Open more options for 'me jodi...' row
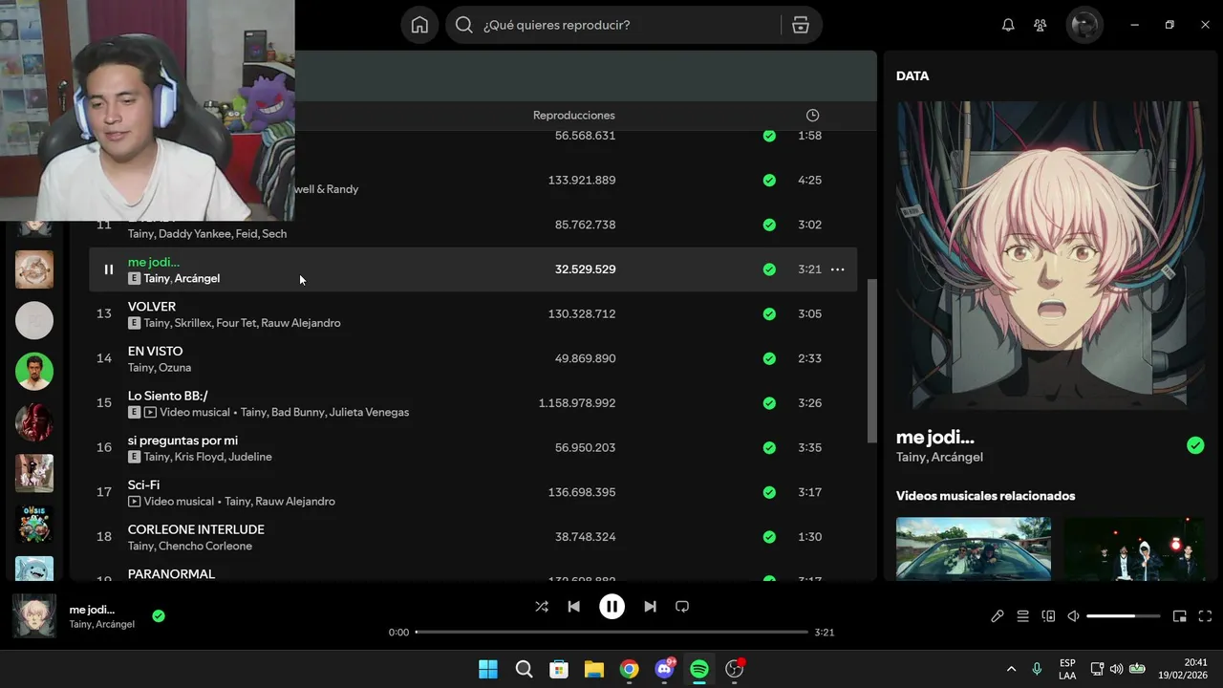The width and height of the screenshot is (1223, 688). click(837, 269)
